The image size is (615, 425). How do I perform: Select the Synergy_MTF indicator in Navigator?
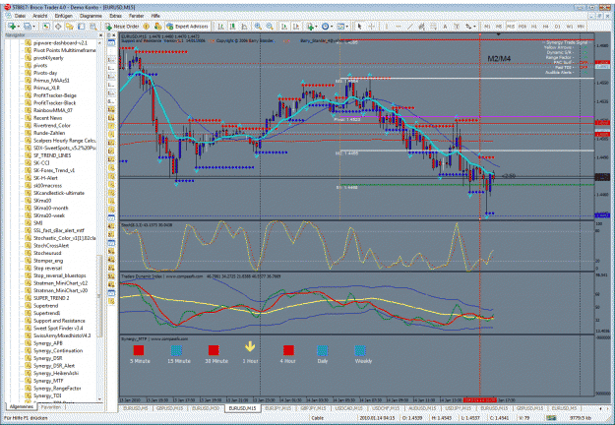[x=48, y=381]
